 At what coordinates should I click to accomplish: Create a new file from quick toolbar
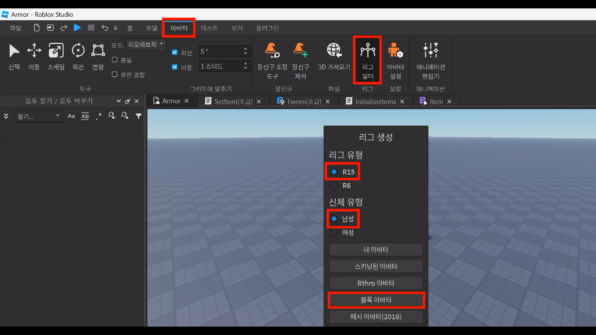point(37,28)
